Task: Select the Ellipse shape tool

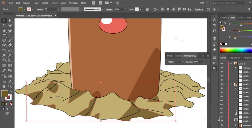Action: click(4, 40)
